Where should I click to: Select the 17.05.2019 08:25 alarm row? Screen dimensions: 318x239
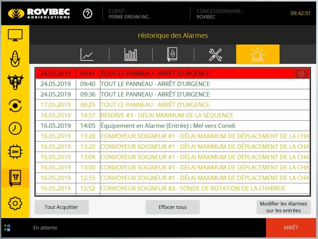point(173,105)
